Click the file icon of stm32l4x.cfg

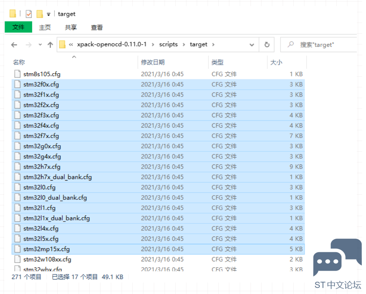point(17,228)
